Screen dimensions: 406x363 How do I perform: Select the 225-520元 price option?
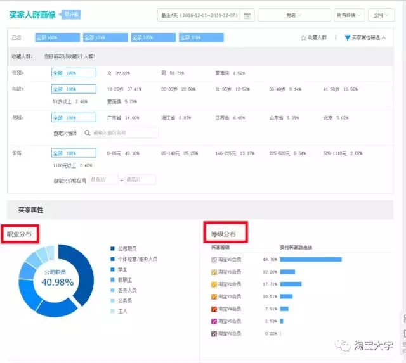[287, 153]
